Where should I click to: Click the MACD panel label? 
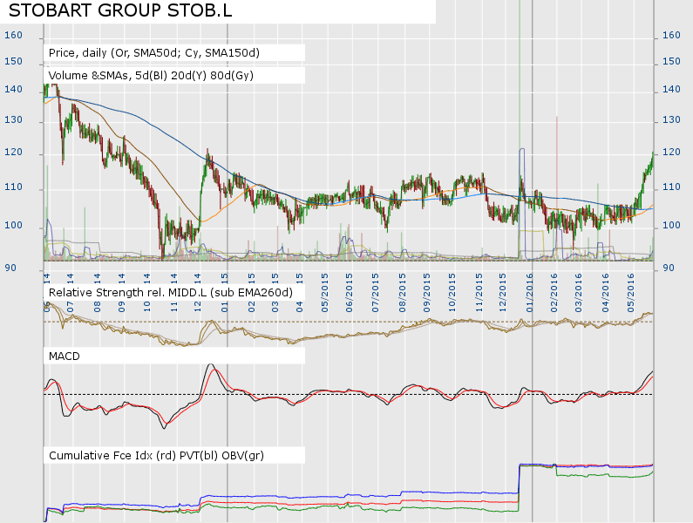pos(65,357)
